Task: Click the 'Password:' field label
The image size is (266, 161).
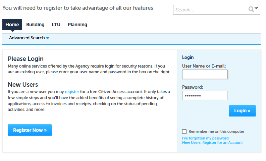Action: tap(193, 87)
